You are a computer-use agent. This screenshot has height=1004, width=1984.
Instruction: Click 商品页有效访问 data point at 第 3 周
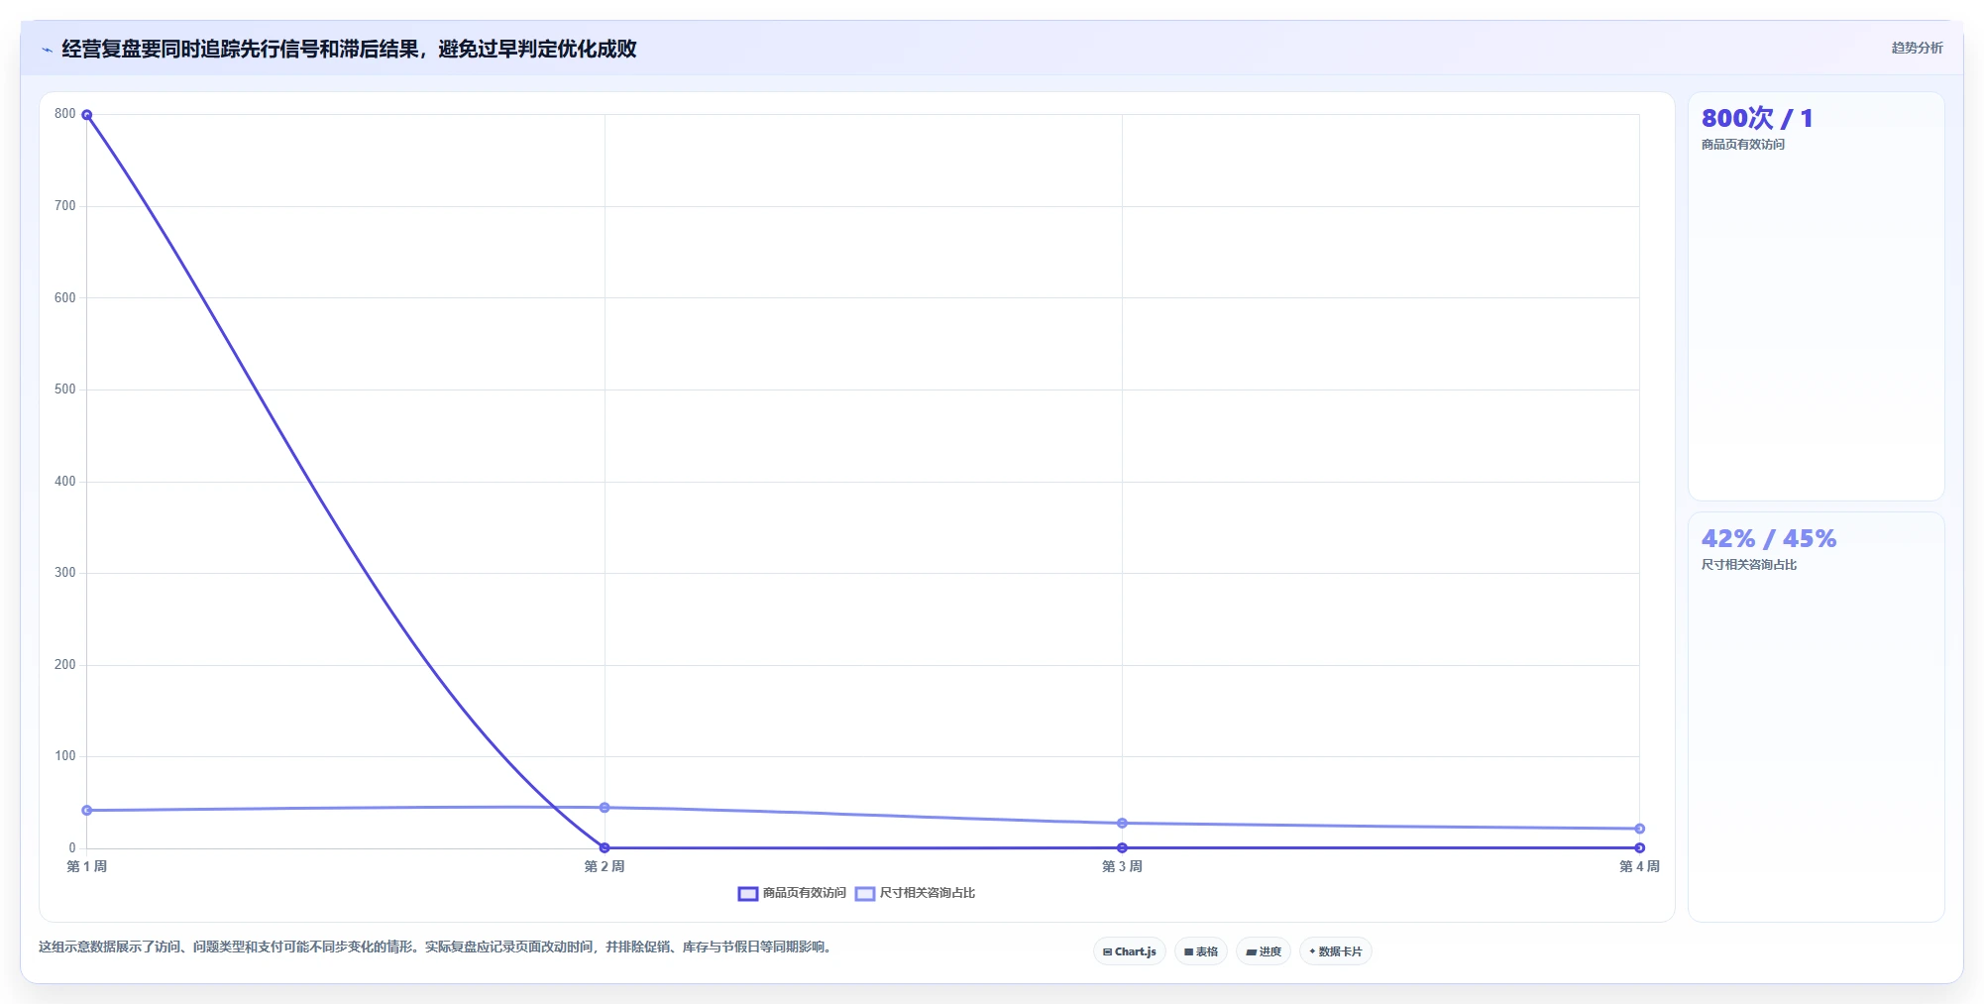1122,847
